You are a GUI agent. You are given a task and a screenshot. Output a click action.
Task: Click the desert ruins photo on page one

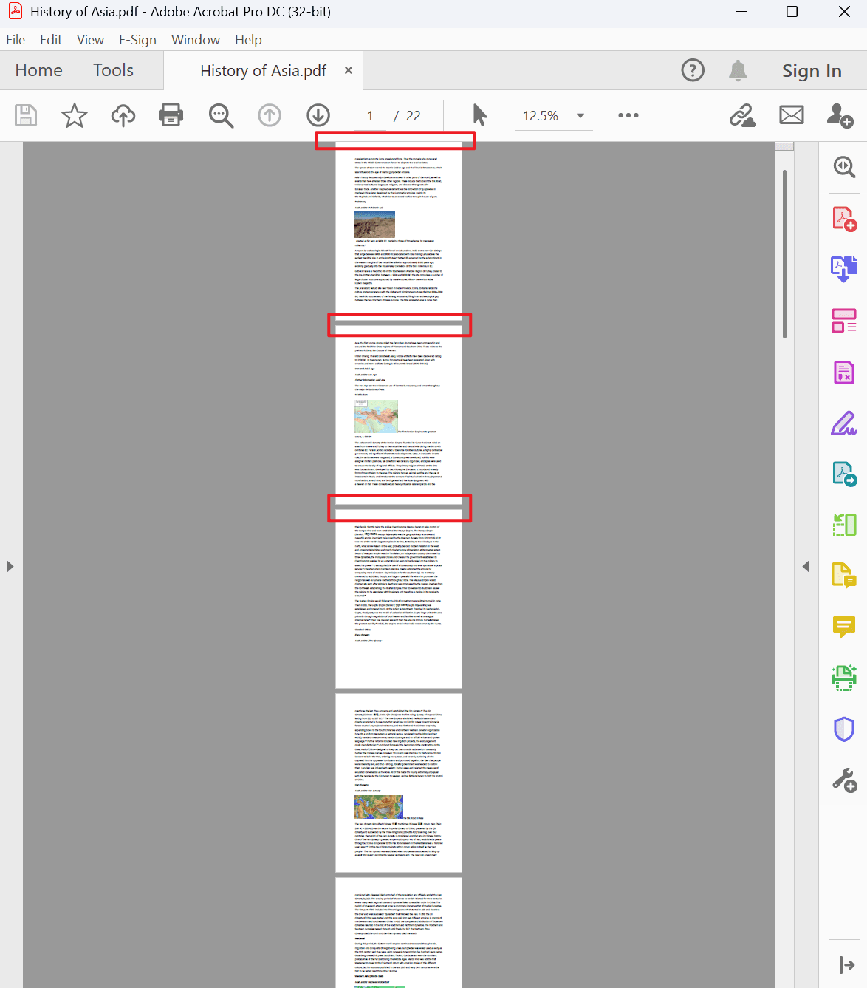click(x=374, y=225)
